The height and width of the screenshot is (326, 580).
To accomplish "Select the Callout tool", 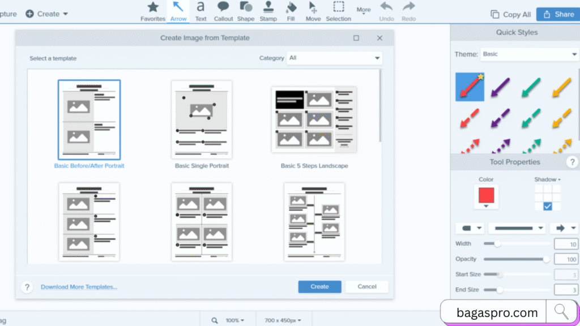I will coord(223,10).
